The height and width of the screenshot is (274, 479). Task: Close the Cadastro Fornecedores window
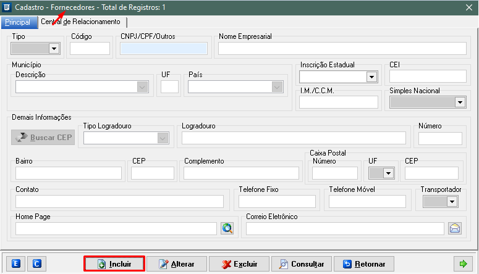pos(468,7)
